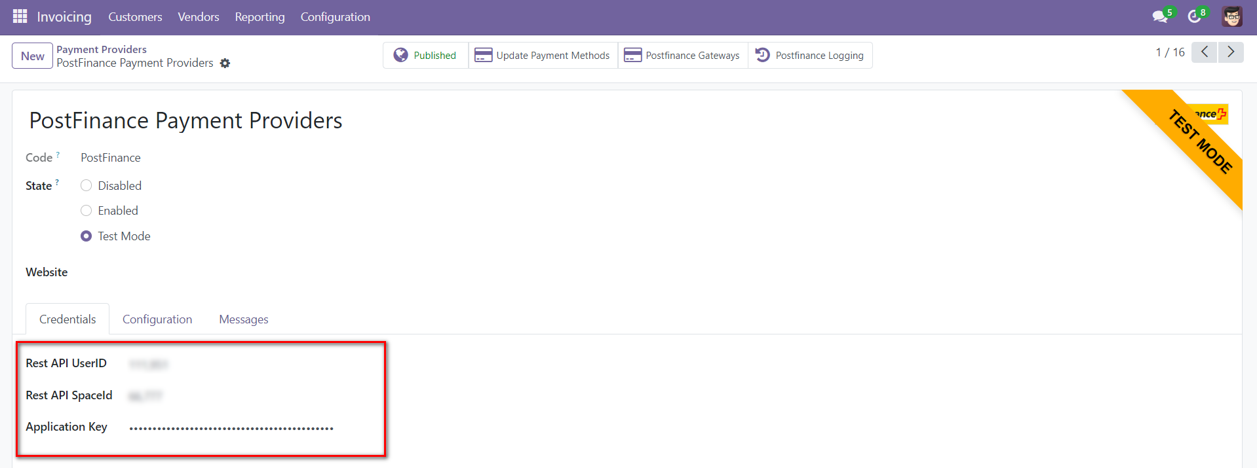This screenshot has width=1257, height=468.
Task: Click the Application Key field
Action: [231, 428]
